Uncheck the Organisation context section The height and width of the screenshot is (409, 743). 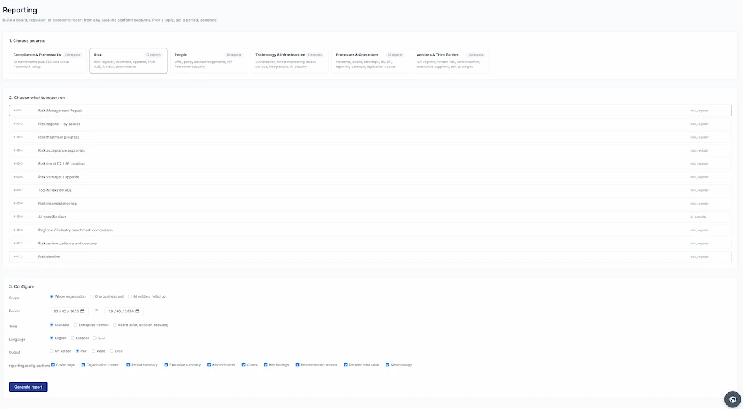[84, 365]
